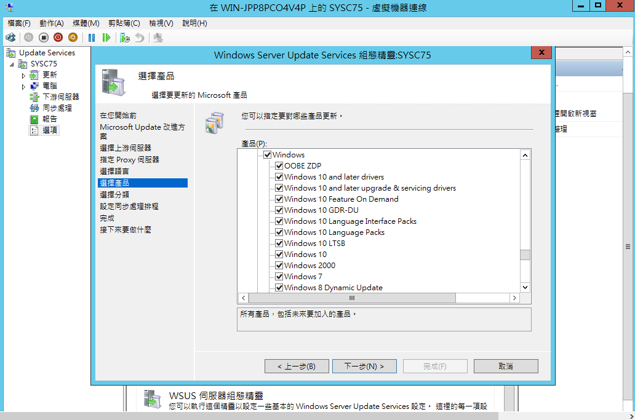Select the 下游伺服器 node icon
The height and width of the screenshot is (420, 635).
[34, 97]
